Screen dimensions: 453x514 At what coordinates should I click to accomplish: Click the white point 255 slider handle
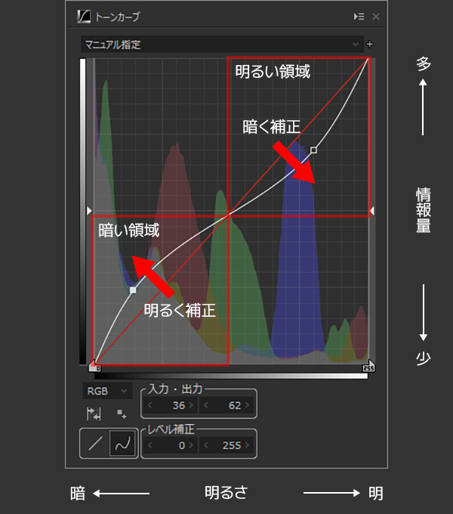369,366
